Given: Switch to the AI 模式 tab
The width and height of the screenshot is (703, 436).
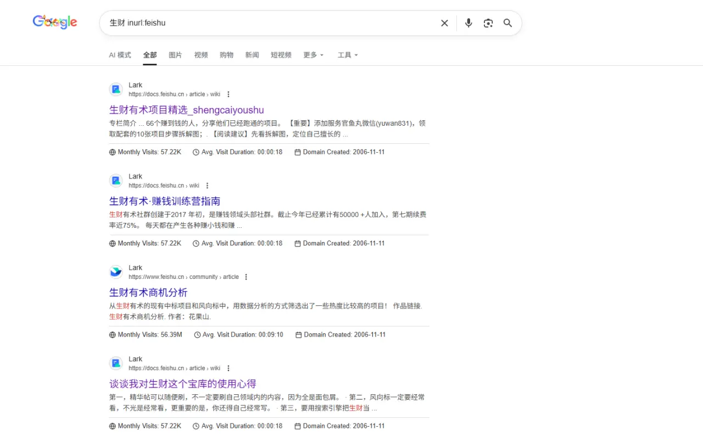Looking at the screenshot, I should (120, 55).
